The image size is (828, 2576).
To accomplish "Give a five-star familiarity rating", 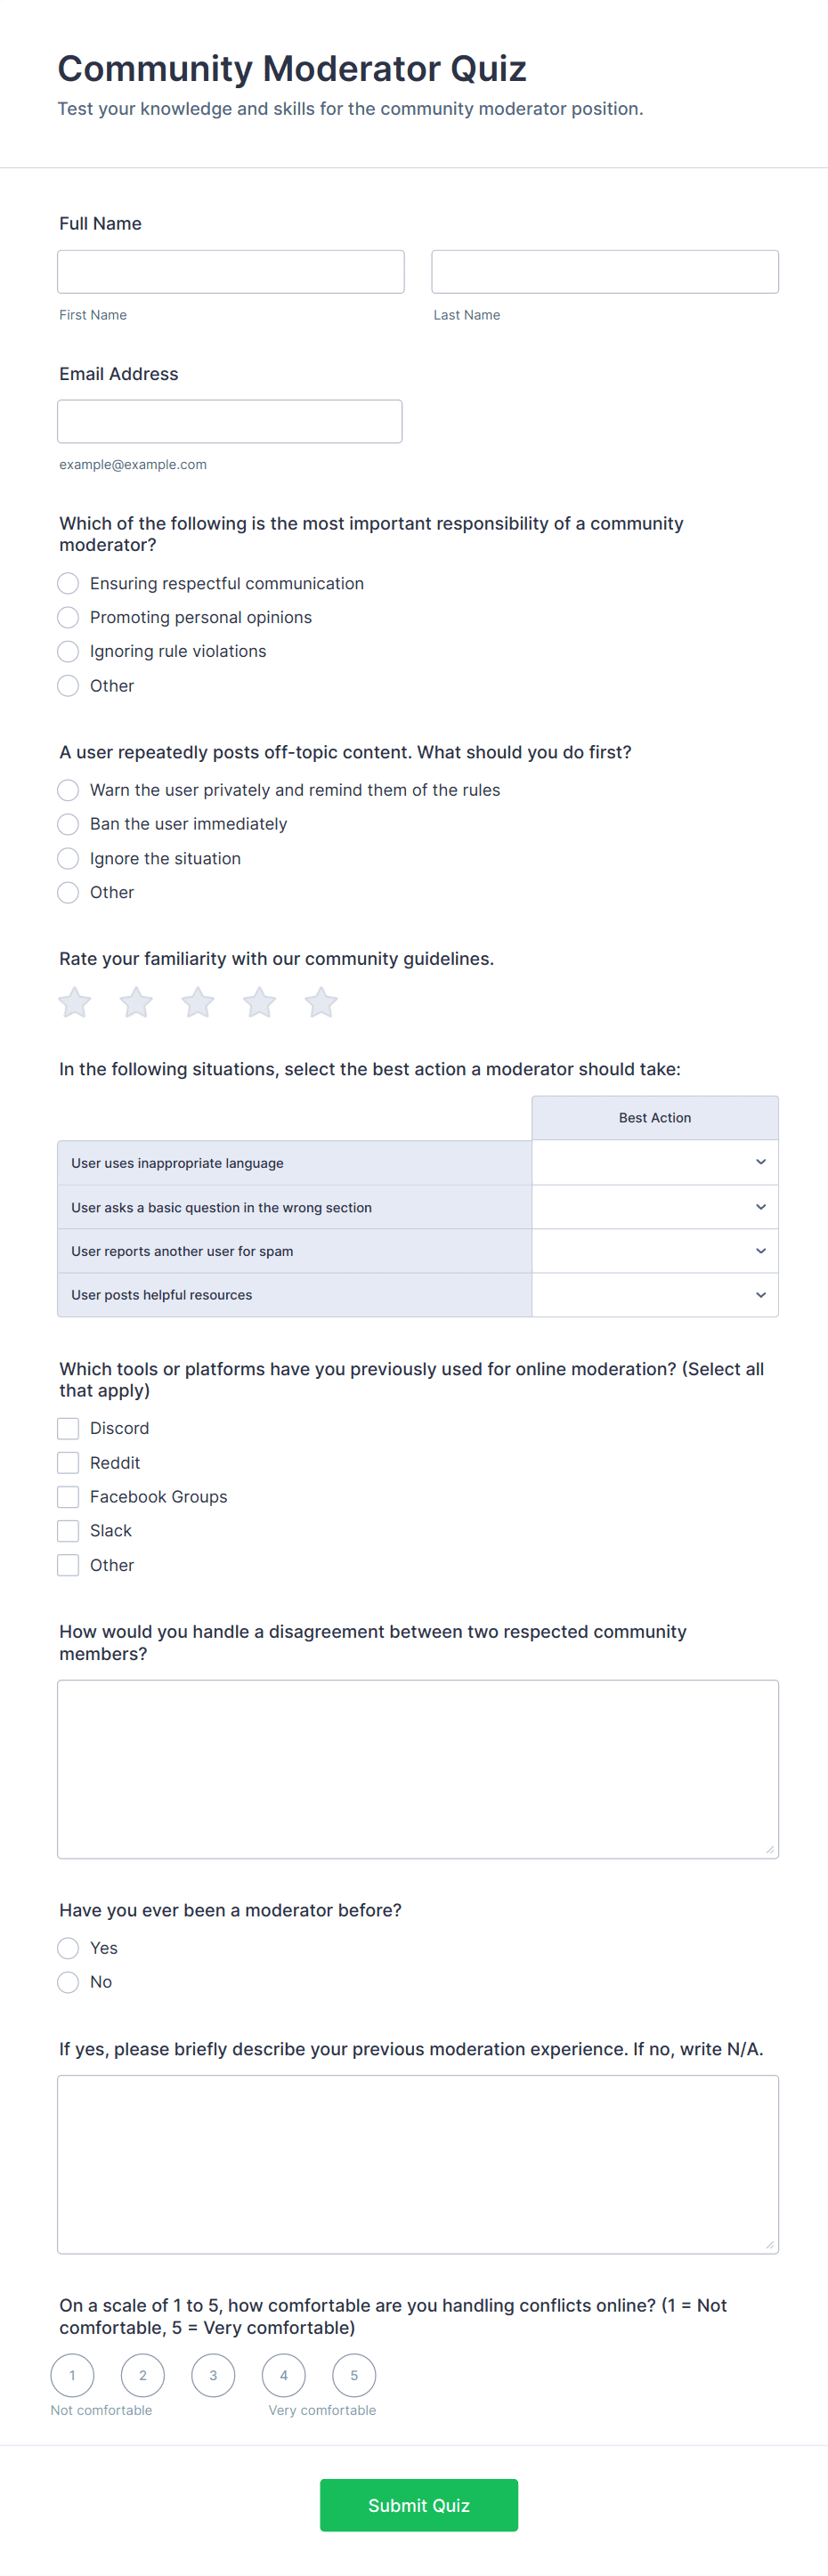I will click(x=321, y=1002).
